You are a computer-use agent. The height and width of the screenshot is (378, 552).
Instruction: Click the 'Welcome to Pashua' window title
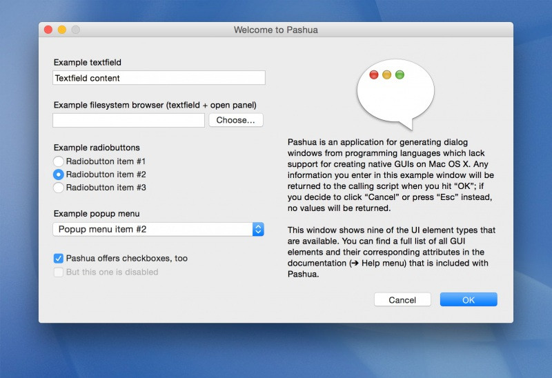coord(276,30)
